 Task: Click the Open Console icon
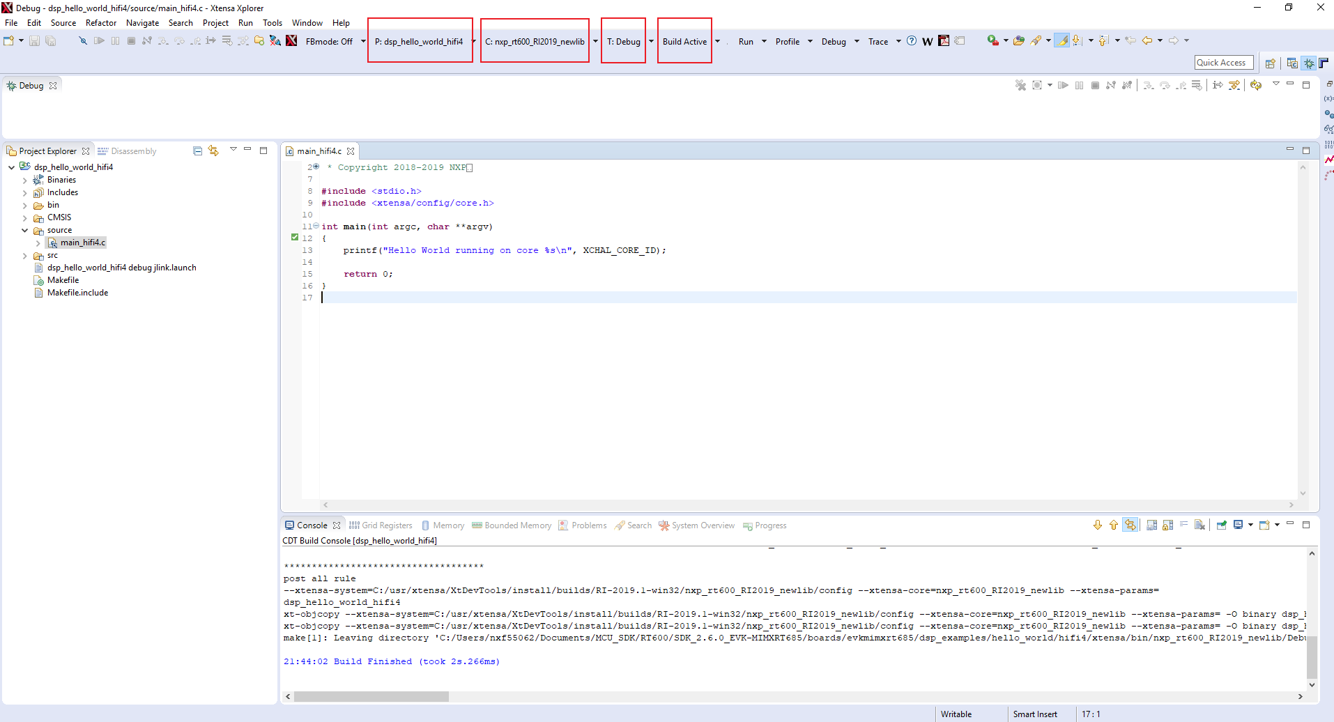(1264, 525)
